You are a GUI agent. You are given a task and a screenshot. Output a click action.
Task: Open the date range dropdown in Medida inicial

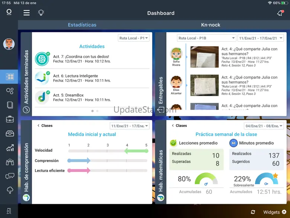click(x=129, y=126)
